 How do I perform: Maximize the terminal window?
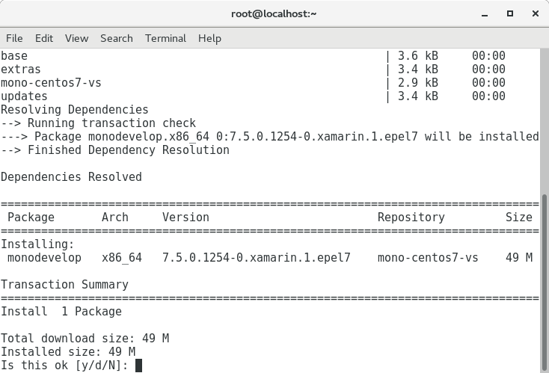tap(510, 13)
